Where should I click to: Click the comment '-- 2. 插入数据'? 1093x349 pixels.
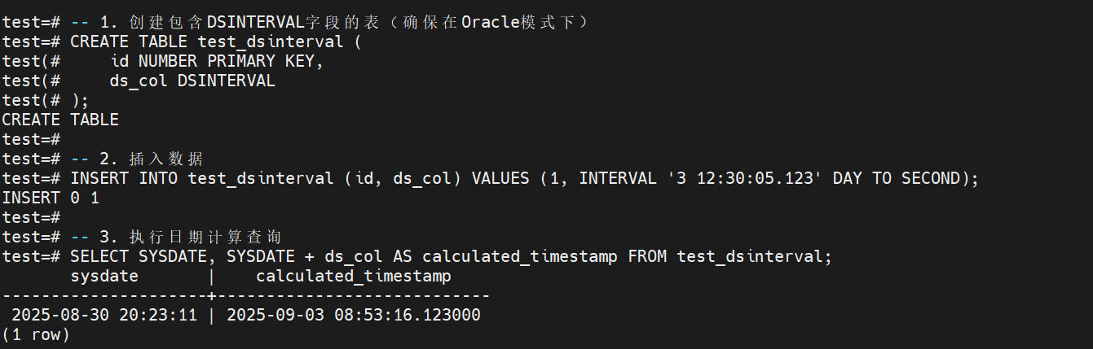click(137, 159)
